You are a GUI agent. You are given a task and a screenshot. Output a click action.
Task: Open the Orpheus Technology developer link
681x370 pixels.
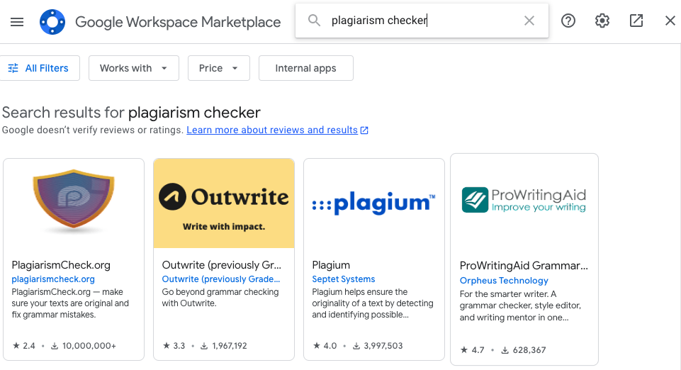(x=504, y=281)
